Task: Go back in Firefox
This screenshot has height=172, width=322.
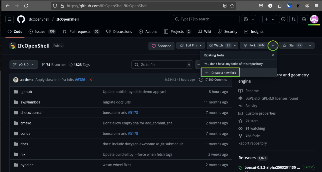Action: tap(7, 6)
